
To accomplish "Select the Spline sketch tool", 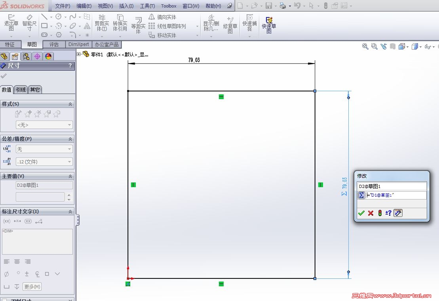I will coord(73,17).
